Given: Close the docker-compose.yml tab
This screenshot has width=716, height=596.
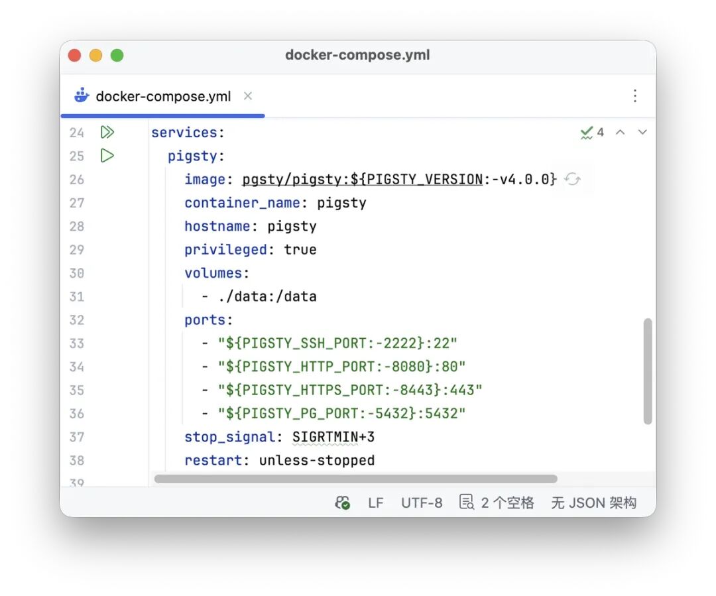Looking at the screenshot, I should (x=248, y=96).
